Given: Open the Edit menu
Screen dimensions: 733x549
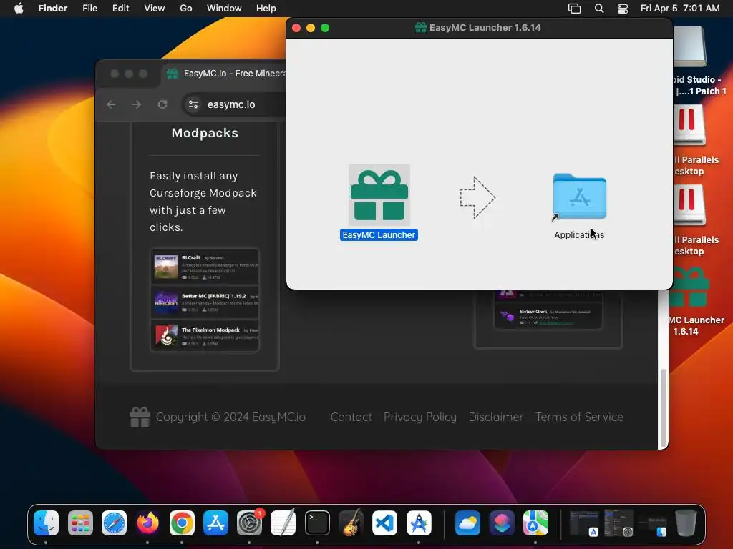Looking at the screenshot, I should point(120,8).
